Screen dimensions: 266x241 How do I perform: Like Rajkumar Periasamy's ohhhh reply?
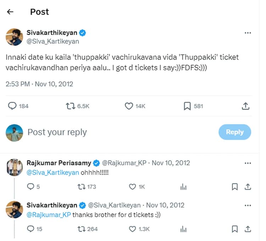pyautogui.click(x=132, y=187)
